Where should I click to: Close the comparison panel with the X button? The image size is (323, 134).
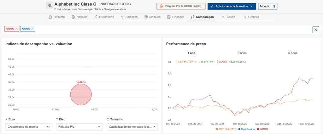click(315, 30)
